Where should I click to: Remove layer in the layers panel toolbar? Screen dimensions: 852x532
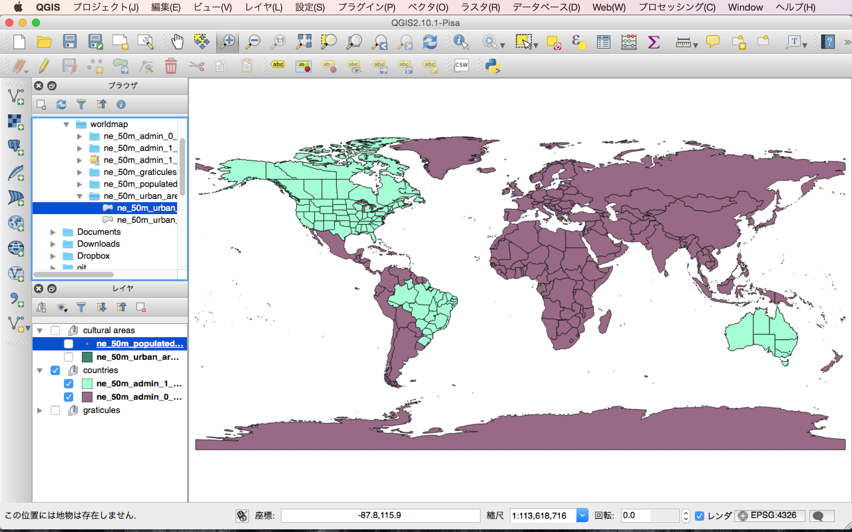[x=141, y=307]
